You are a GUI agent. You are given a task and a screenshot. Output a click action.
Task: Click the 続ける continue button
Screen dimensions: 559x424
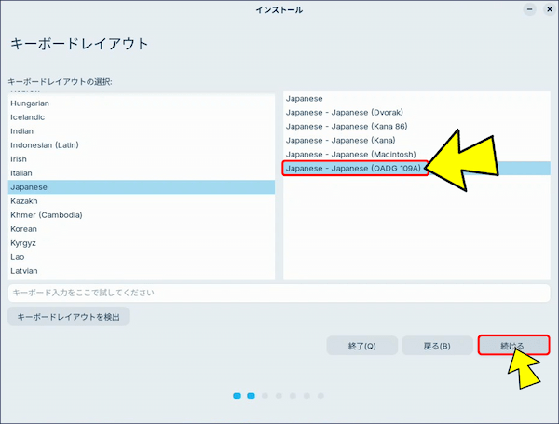click(511, 346)
